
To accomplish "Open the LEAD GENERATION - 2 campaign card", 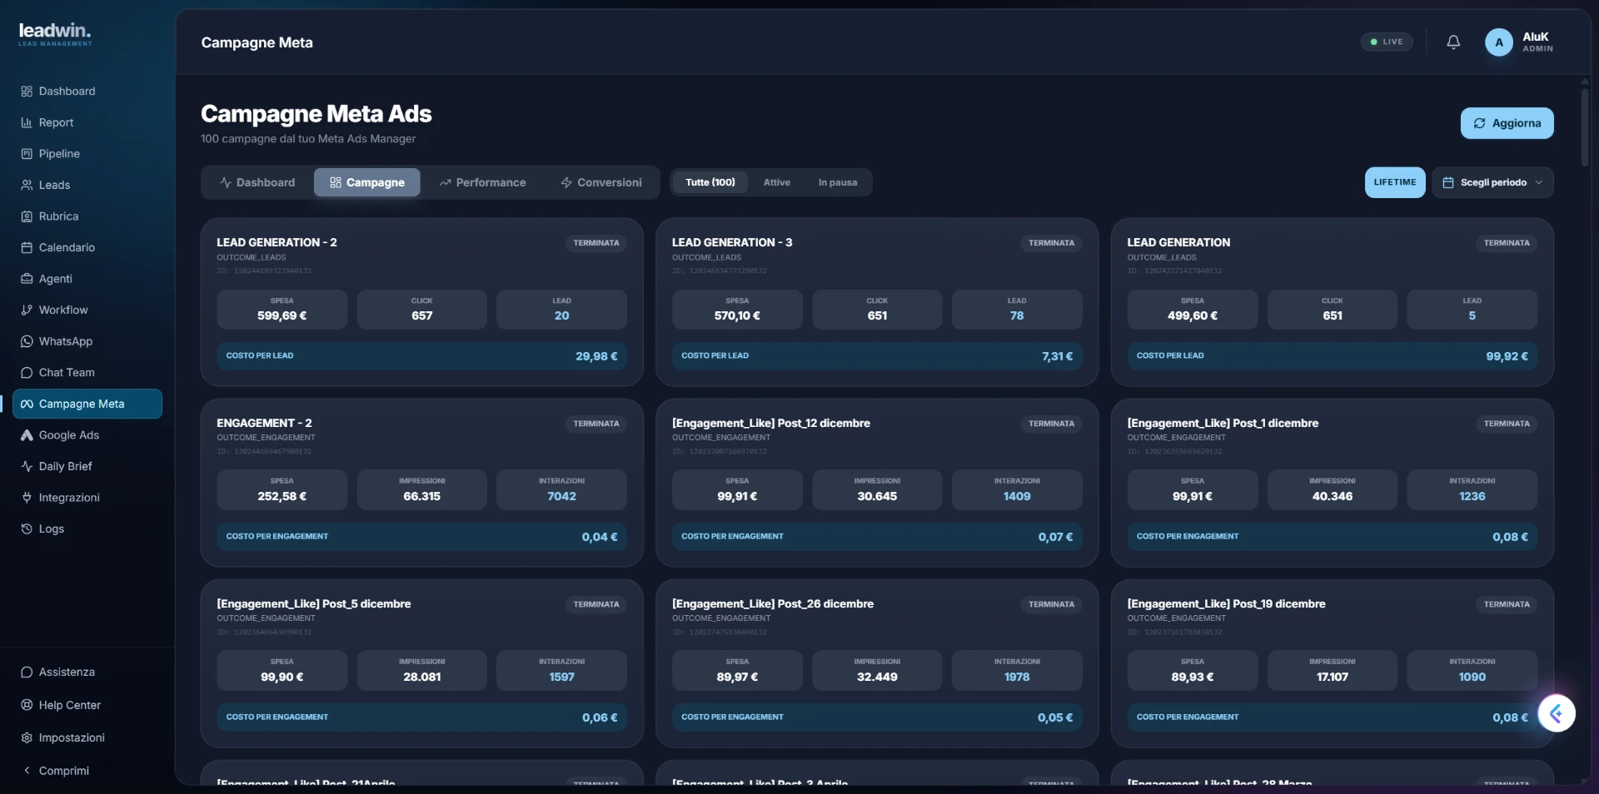I will 422,302.
